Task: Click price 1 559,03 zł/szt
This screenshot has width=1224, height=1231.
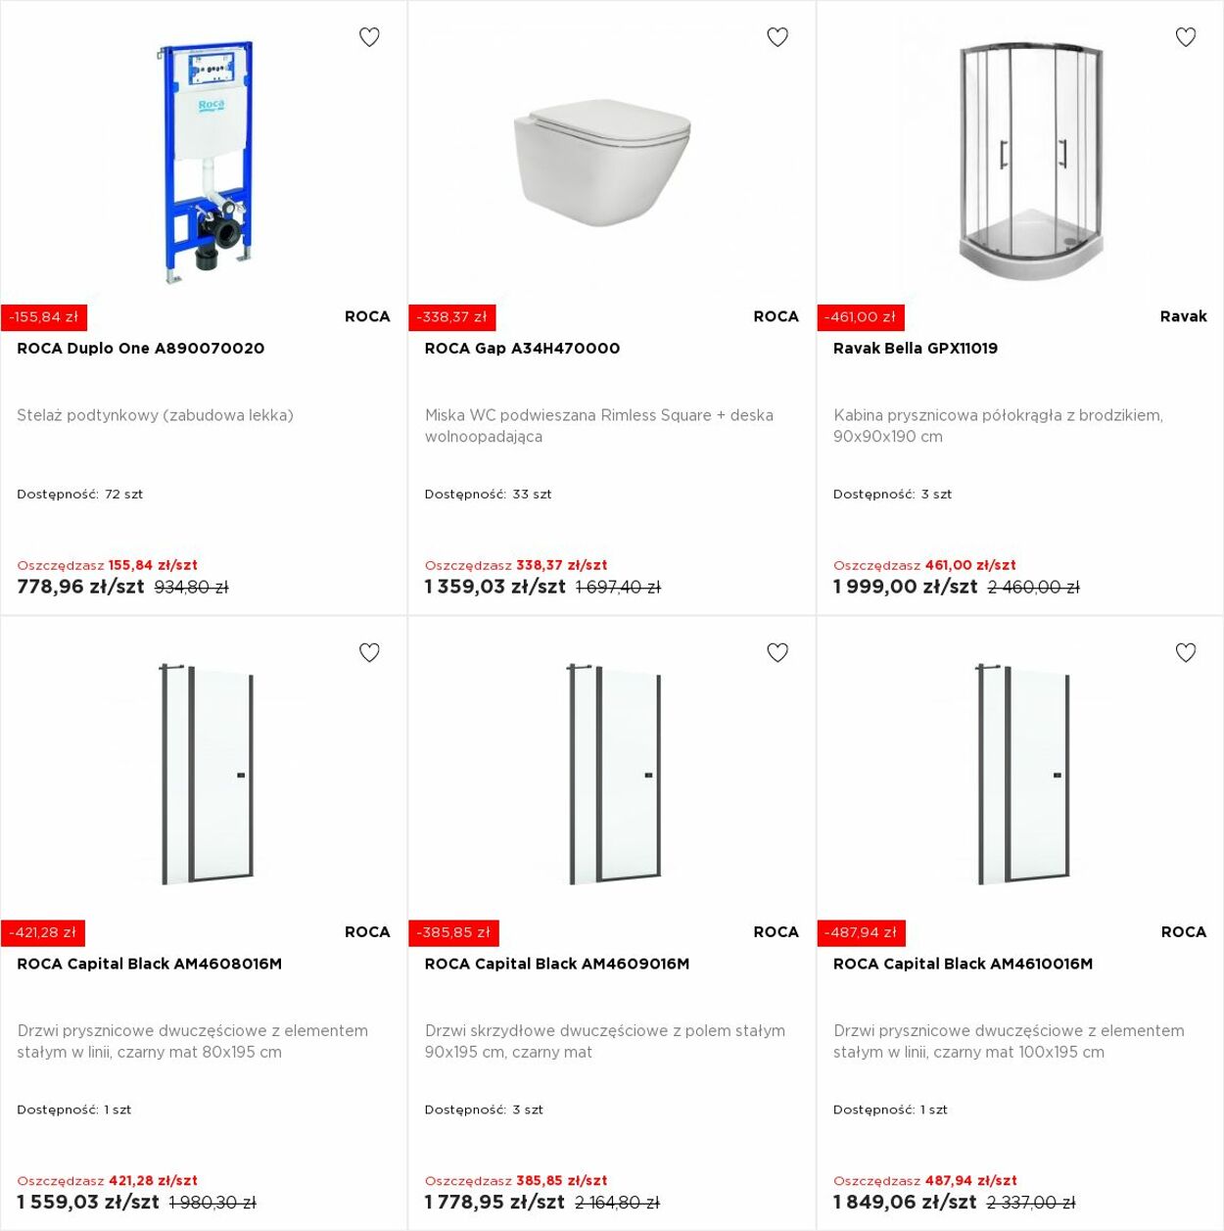Action: 88,1202
